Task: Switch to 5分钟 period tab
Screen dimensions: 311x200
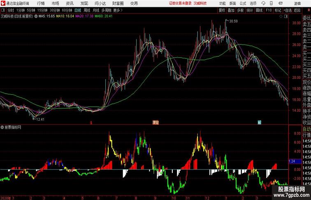Action: [x=31, y=10]
